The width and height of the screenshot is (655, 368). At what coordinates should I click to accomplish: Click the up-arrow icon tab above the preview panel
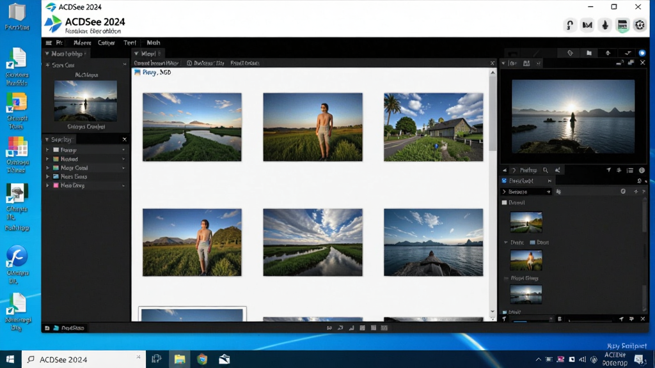point(608,53)
